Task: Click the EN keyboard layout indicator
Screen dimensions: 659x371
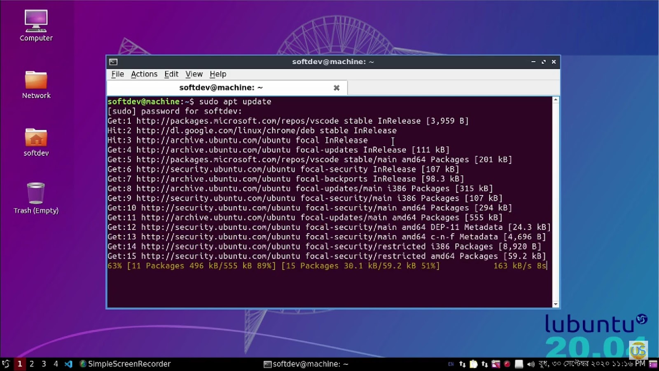Action: click(451, 364)
